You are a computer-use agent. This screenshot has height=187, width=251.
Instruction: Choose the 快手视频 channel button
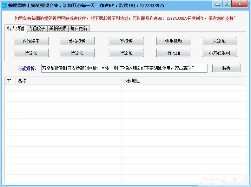[173, 41]
